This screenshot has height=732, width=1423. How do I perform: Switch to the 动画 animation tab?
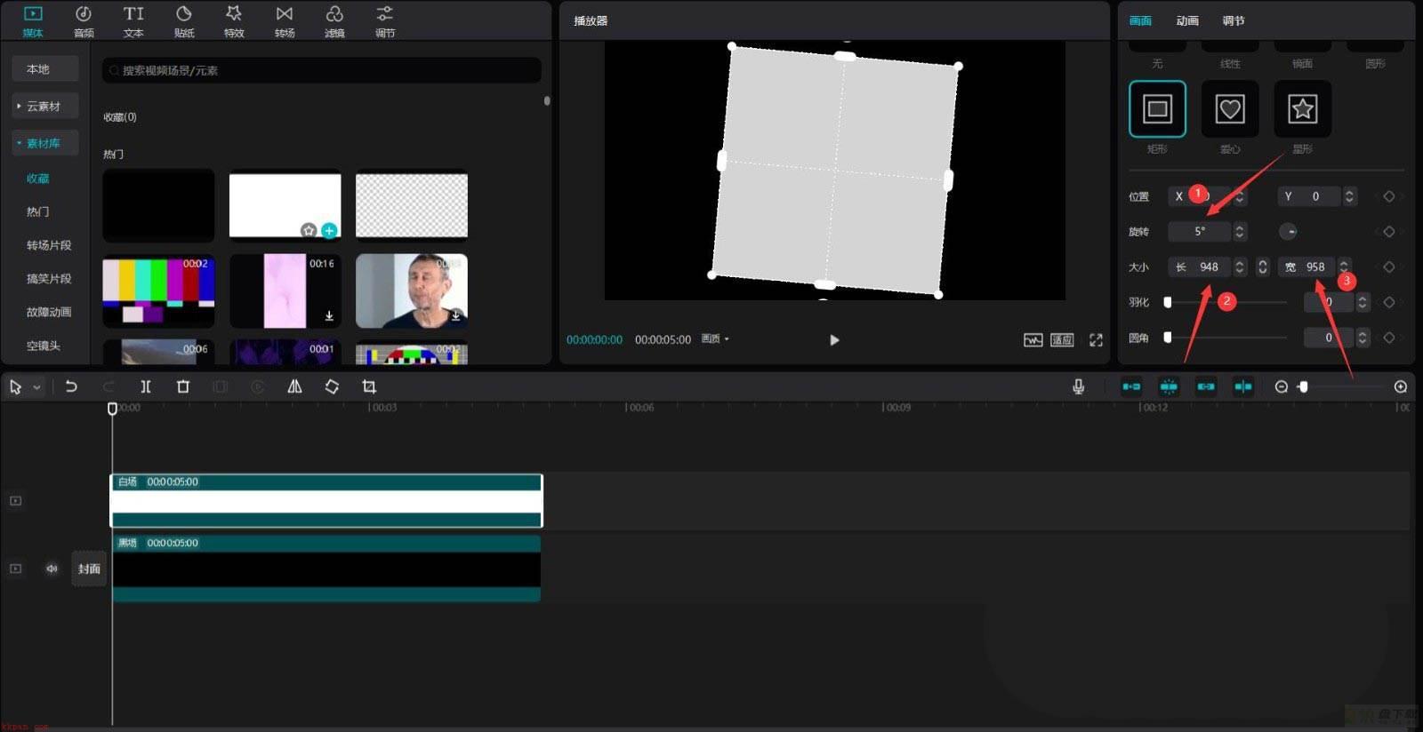(1187, 20)
